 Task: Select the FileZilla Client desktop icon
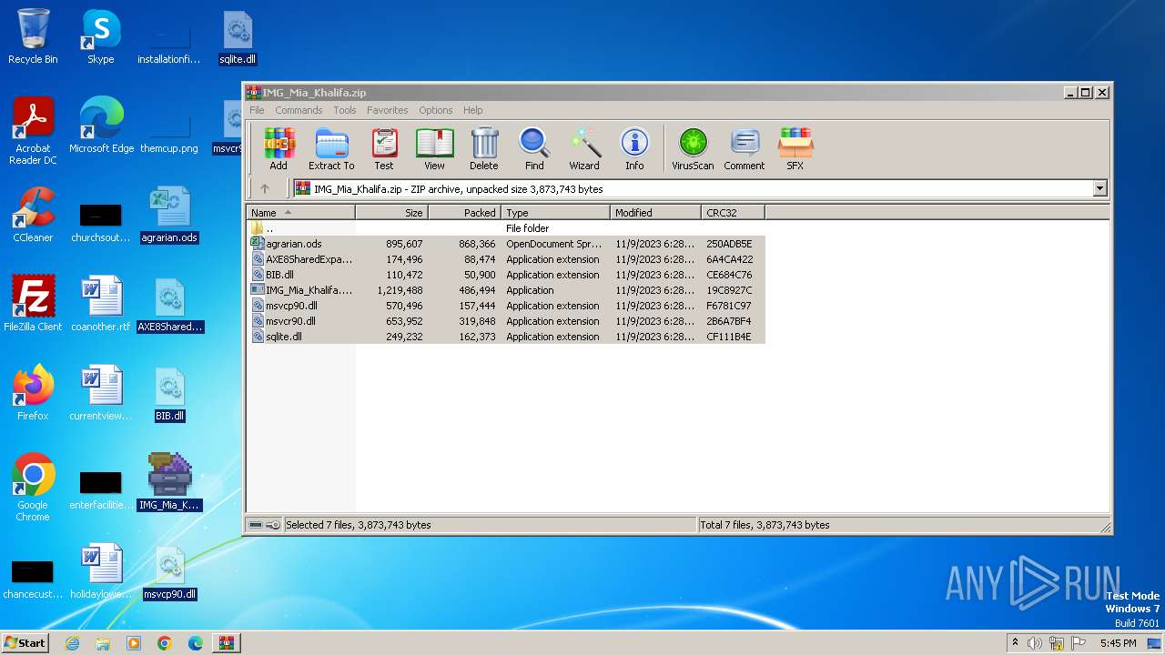[x=33, y=304]
